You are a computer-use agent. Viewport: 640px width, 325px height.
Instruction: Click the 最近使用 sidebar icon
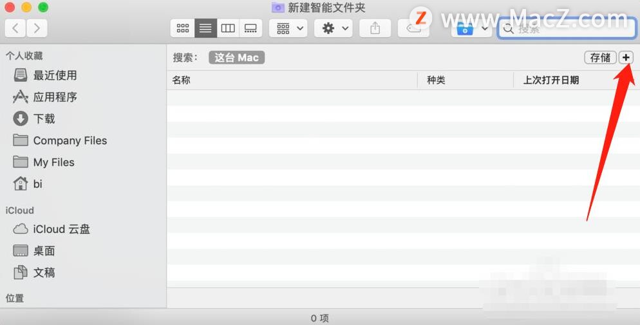point(21,75)
